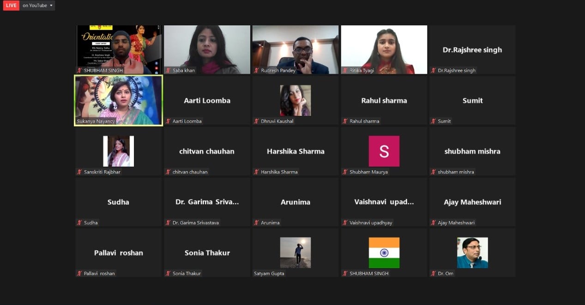Click the mute icon next to Dhruvi Kaushal
The image size is (585, 305).
pyautogui.click(x=256, y=121)
